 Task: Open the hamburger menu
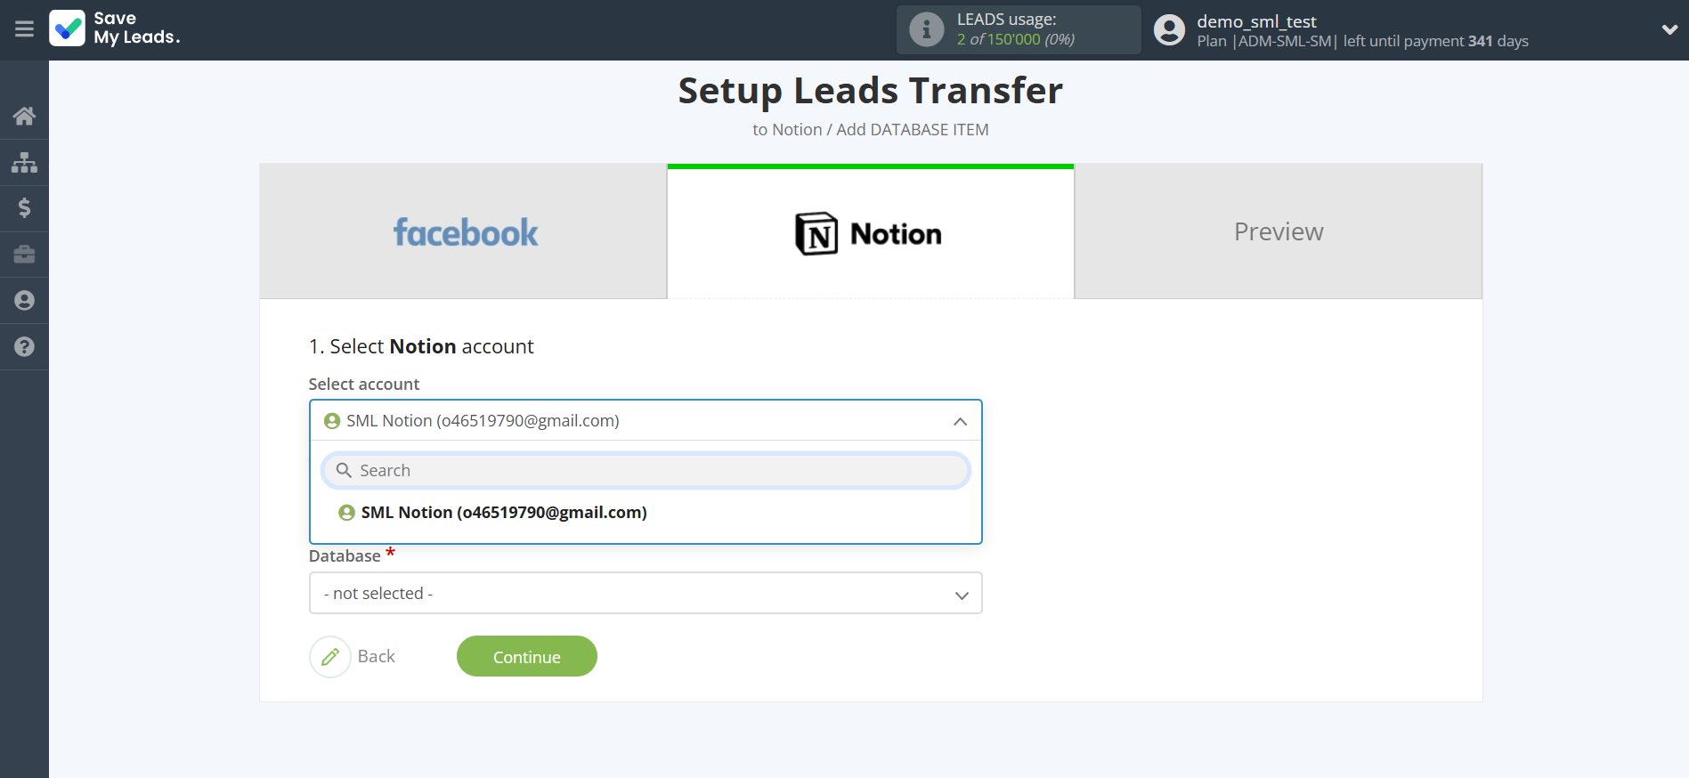pos(24,29)
